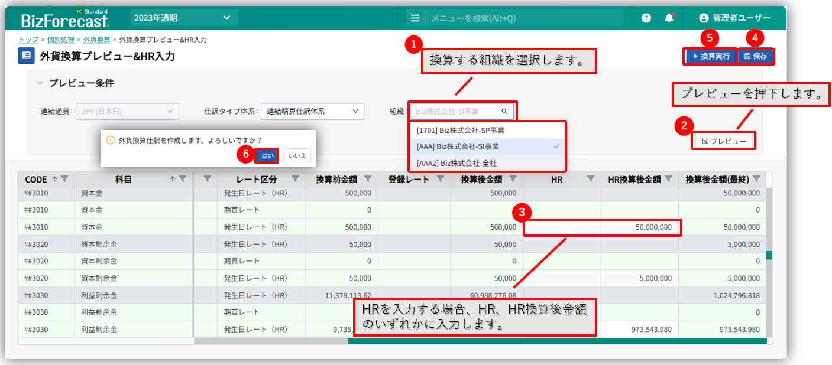Collapse the プレビュー条件 section
The height and width of the screenshot is (365, 832).
[40, 83]
